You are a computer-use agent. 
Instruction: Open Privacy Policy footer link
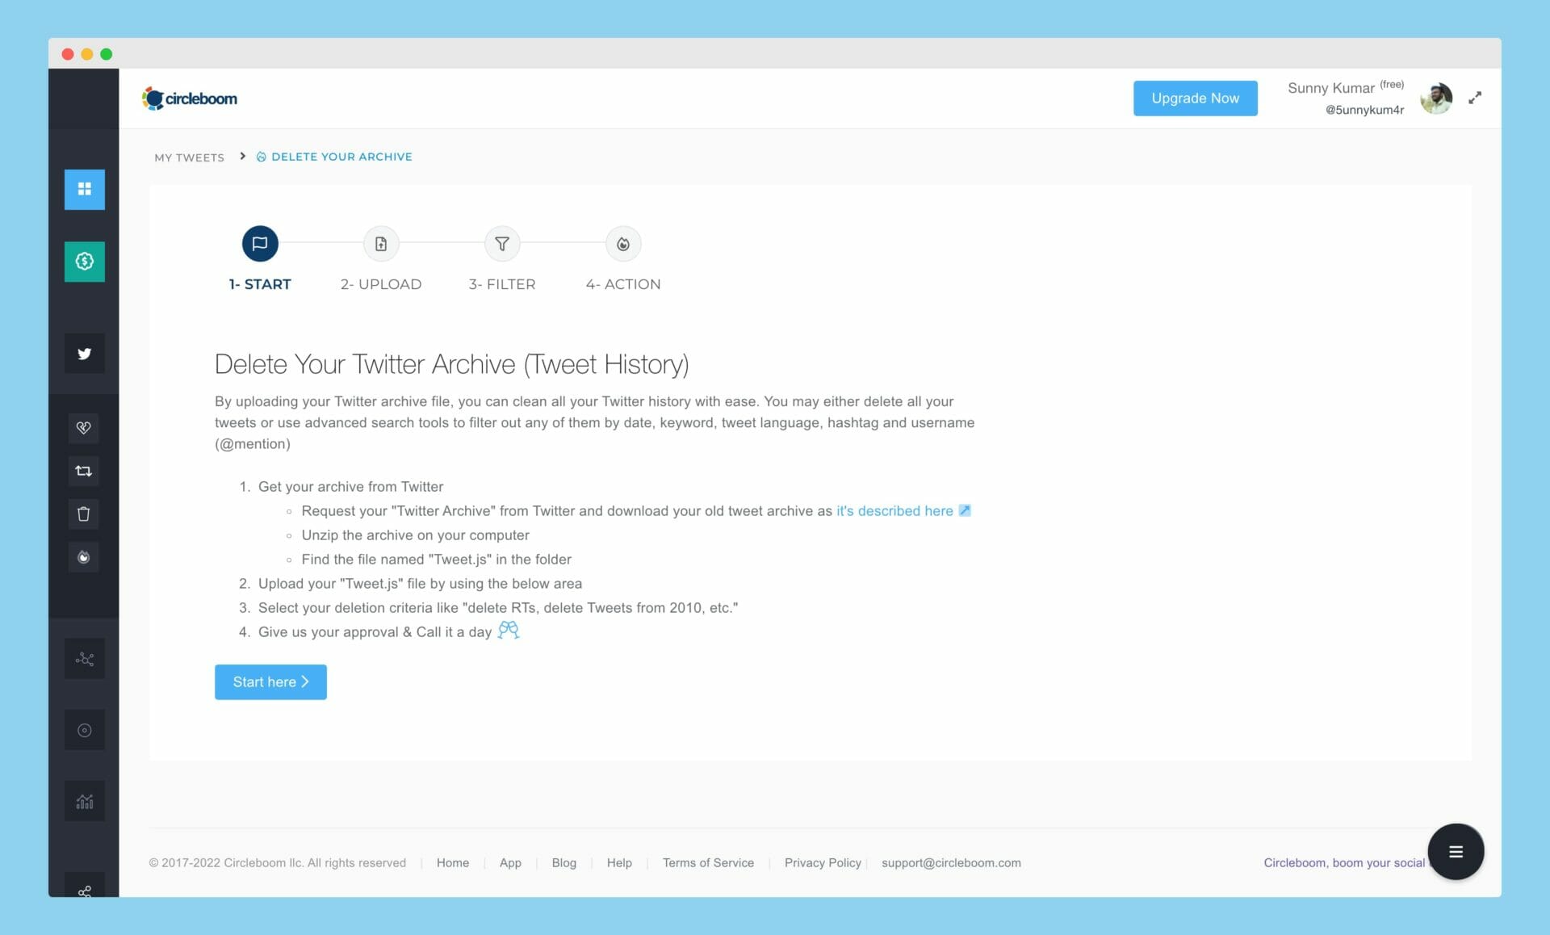pyautogui.click(x=823, y=862)
